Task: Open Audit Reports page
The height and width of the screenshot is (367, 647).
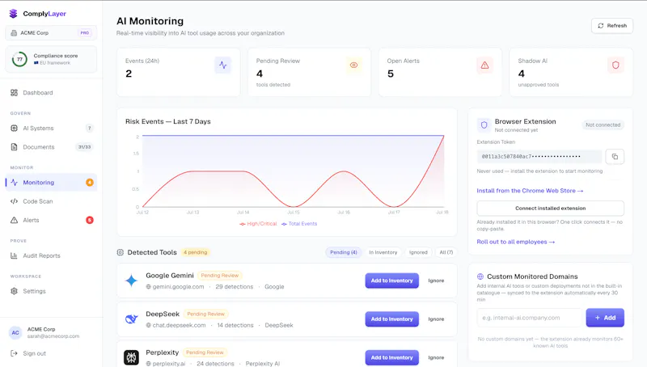Action: tap(51, 255)
